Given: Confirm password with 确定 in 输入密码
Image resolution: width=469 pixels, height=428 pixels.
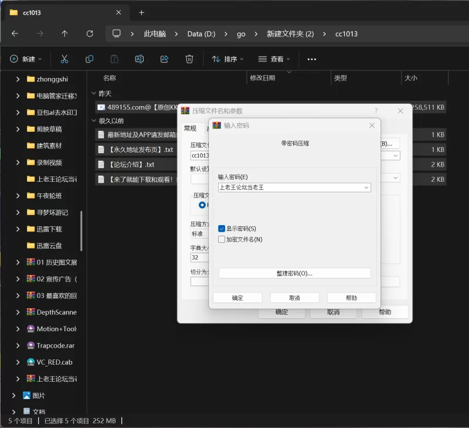Looking at the screenshot, I should tap(237, 298).
